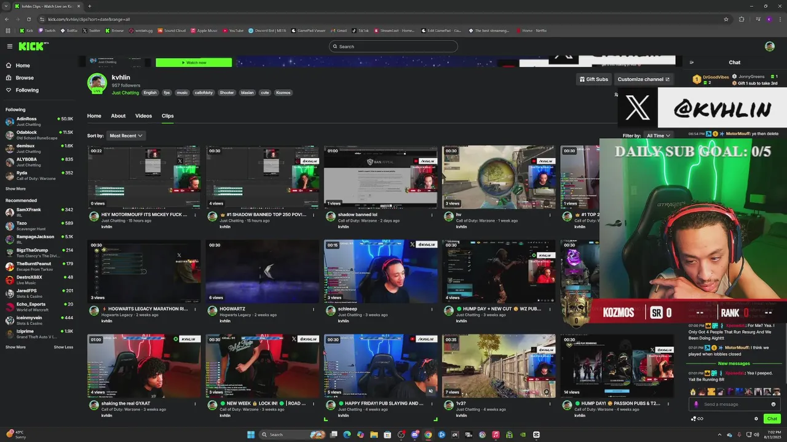Expand Show More under Following
This screenshot has width=787, height=442.
click(x=15, y=189)
